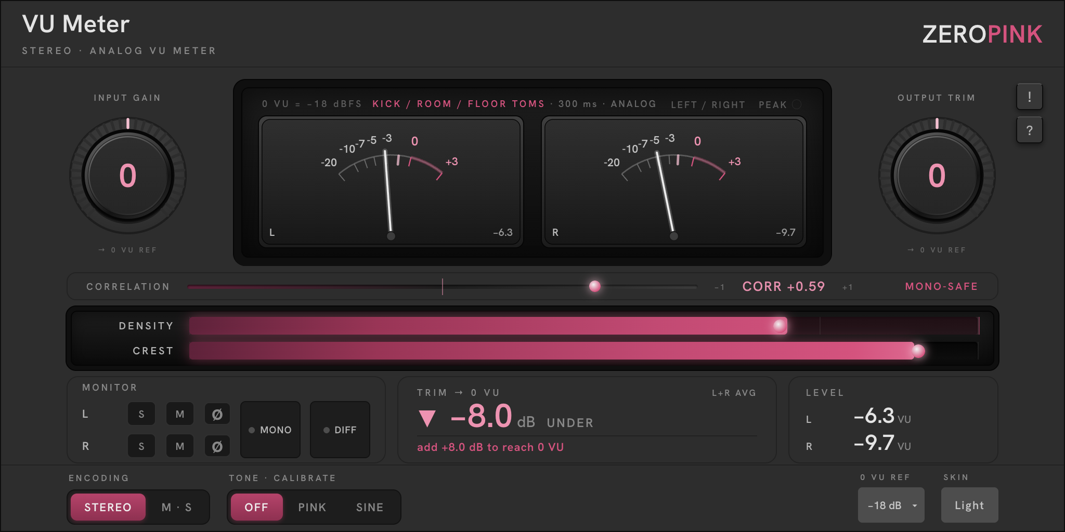Toggle the PEAK indicator light

coord(796,104)
